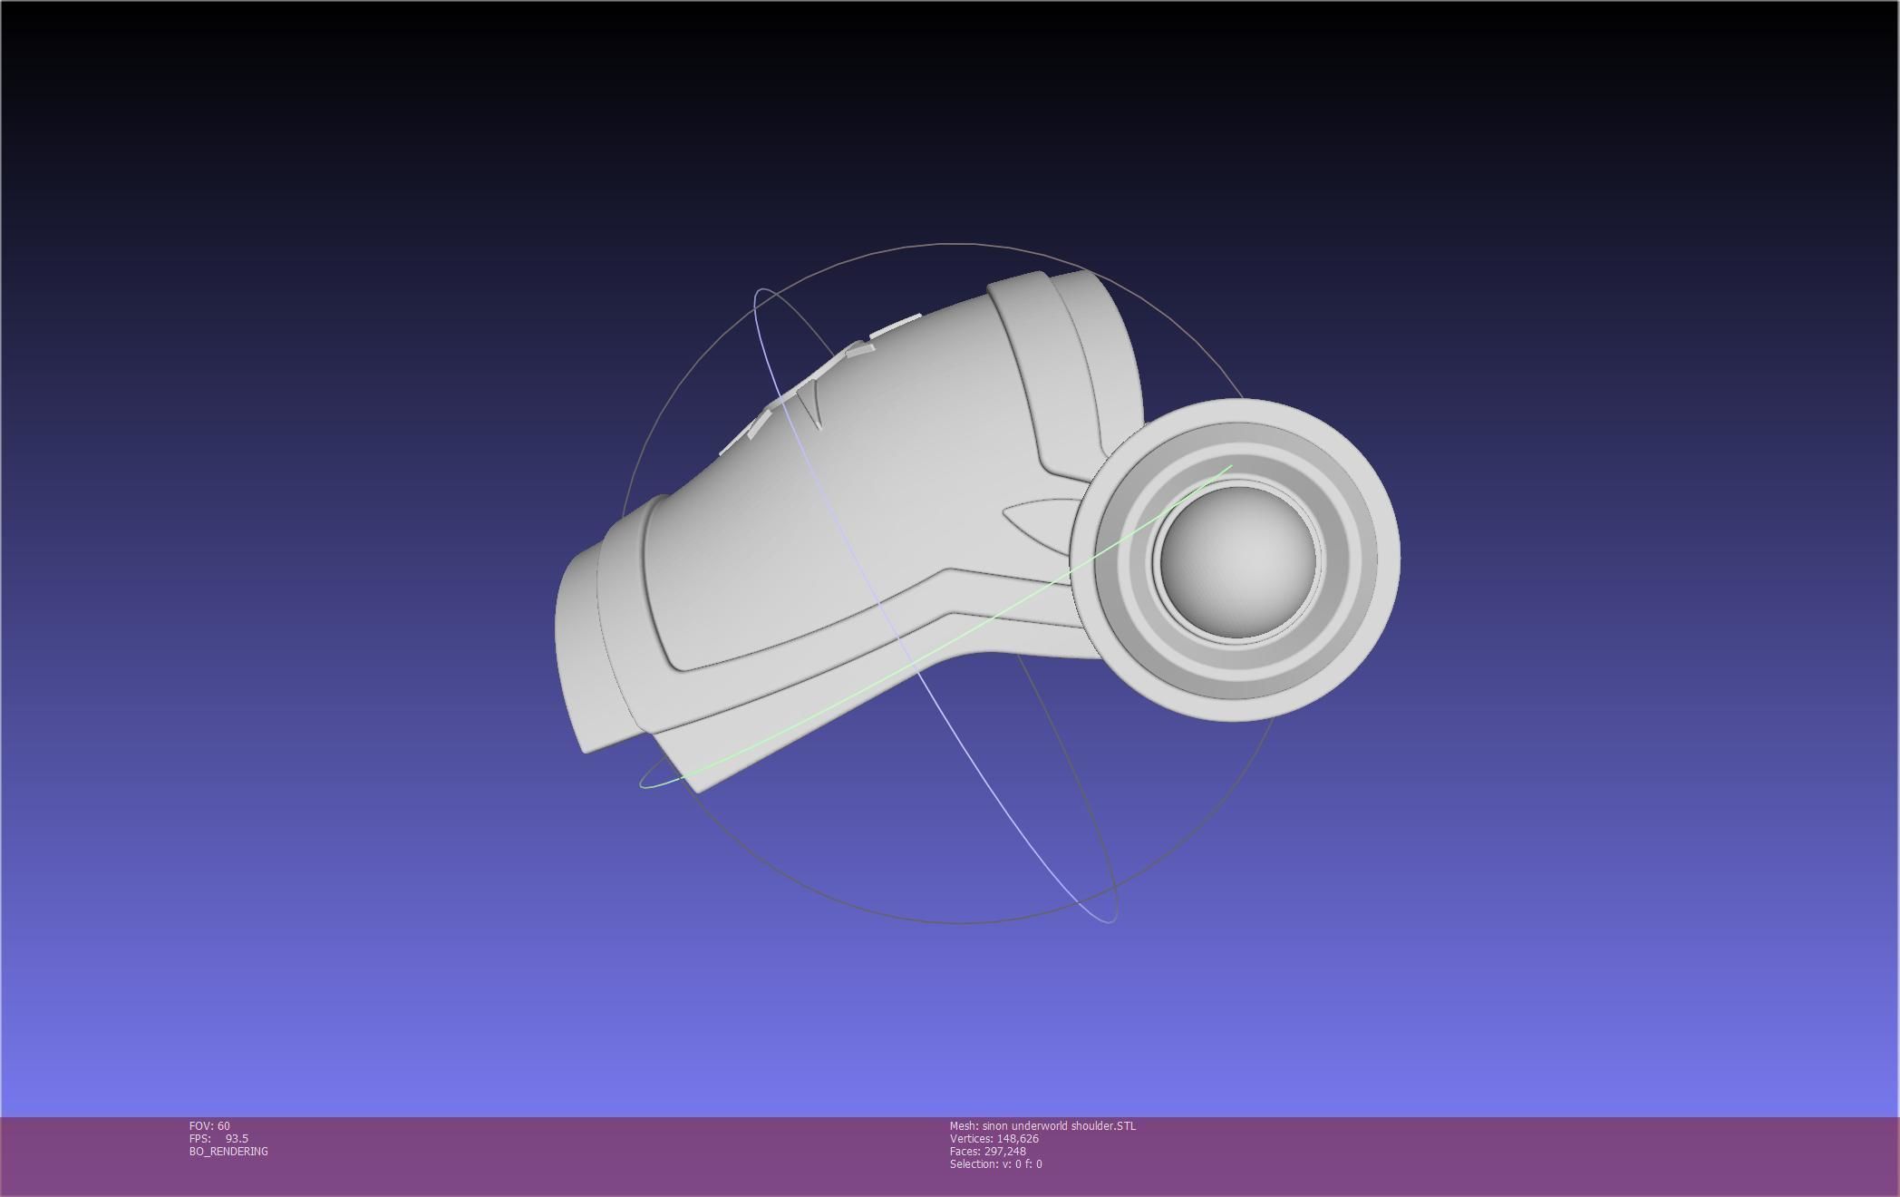Click the Faces: 297,248 entry

pyautogui.click(x=988, y=1151)
